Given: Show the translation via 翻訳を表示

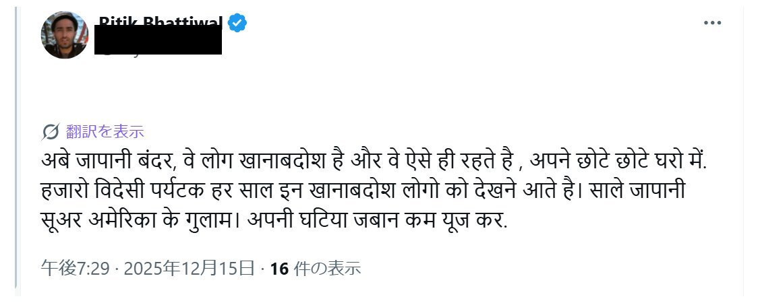Looking at the screenshot, I should coord(105,131).
